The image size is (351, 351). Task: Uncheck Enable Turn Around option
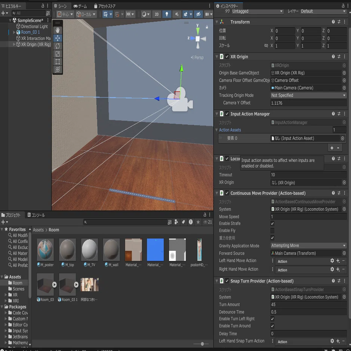tap(272, 326)
